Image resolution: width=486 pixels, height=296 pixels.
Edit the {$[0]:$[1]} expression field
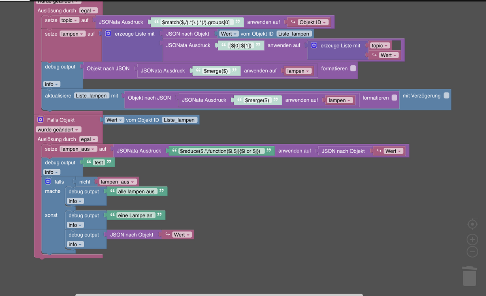click(x=241, y=46)
